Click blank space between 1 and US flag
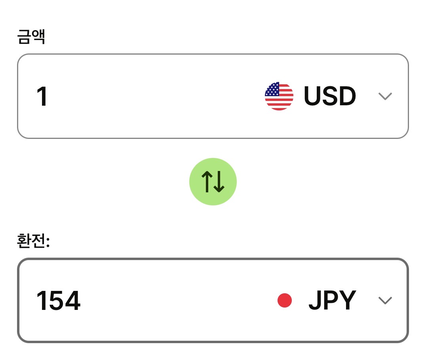The width and height of the screenshot is (428, 357). click(x=158, y=96)
